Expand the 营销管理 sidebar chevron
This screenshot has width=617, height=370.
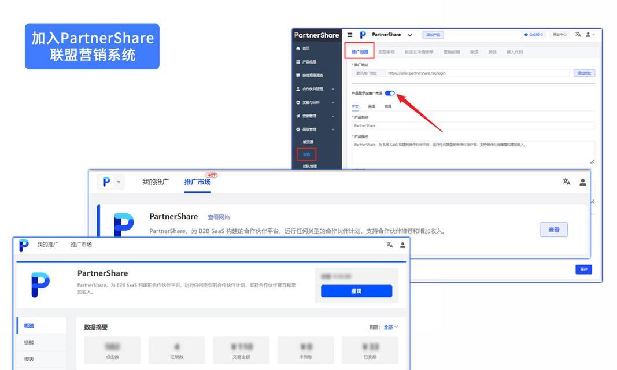tap(333, 116)
